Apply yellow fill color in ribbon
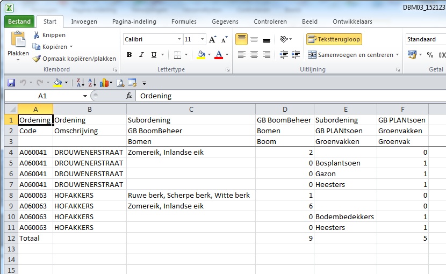This screenshot has width=446, height=274. click(201, 55)
